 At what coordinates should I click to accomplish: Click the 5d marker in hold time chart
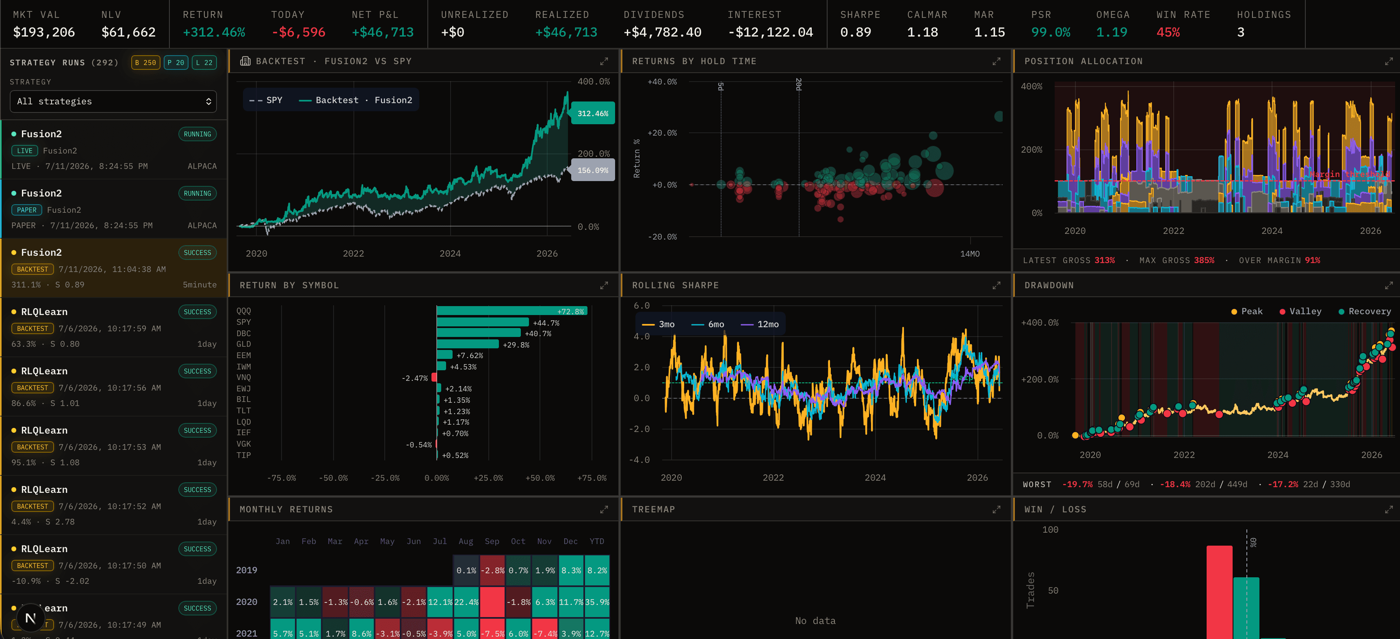point(721,86)
